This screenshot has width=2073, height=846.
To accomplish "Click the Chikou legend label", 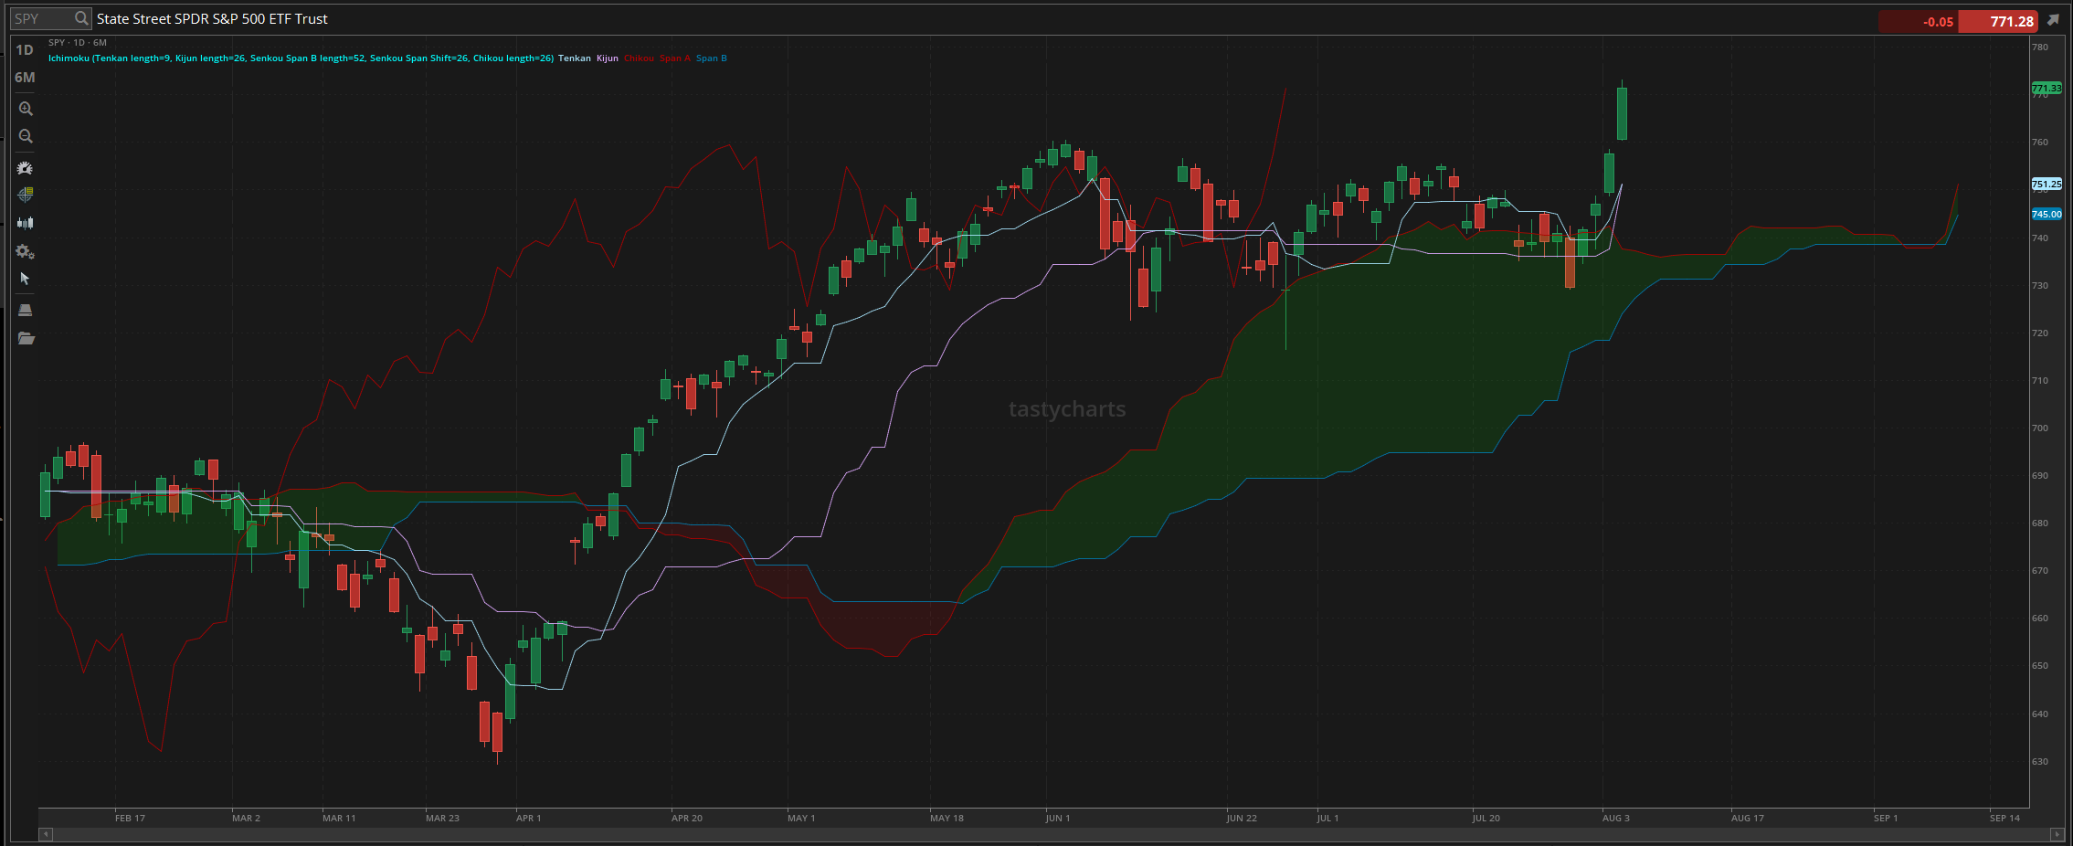I will click(x=640, y=58).
